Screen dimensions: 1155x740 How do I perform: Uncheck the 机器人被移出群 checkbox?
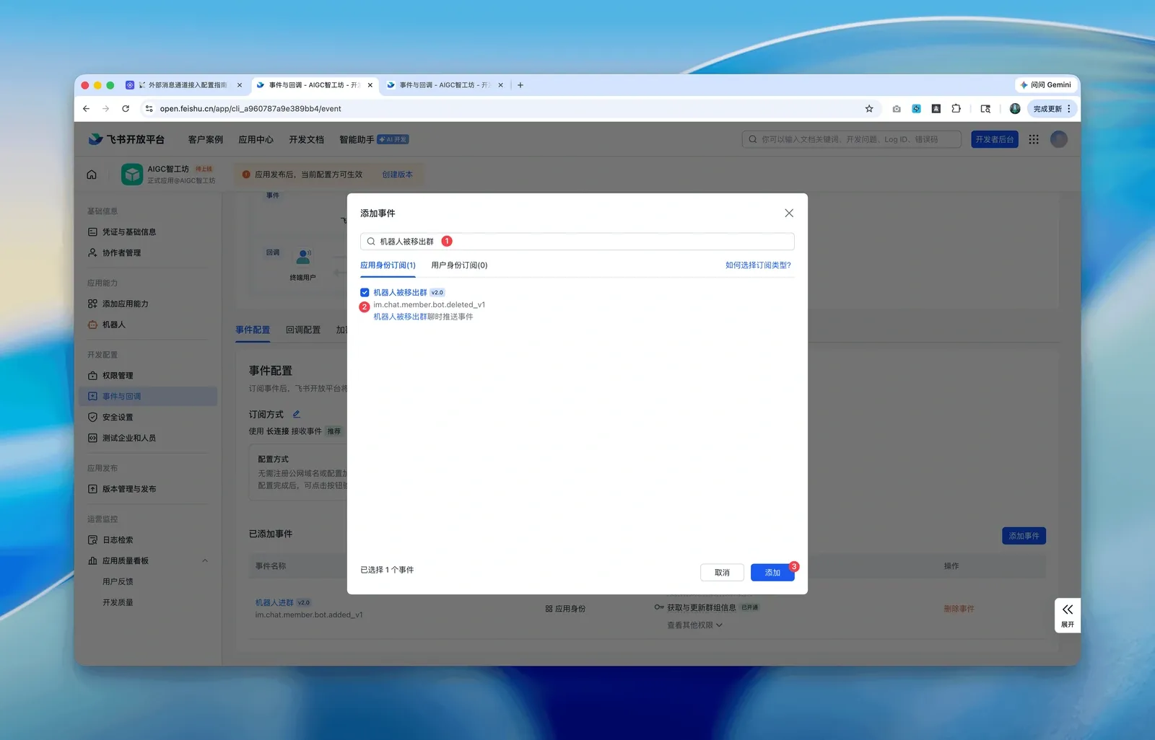[x=365, y=293]
